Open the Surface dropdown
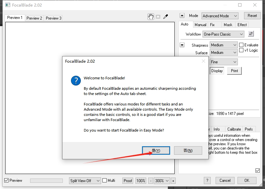Image resolution: width=265 pixels, height=189 pixels. 223,53
